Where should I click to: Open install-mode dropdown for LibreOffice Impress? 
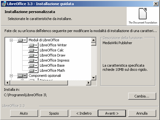coord(33,60)
